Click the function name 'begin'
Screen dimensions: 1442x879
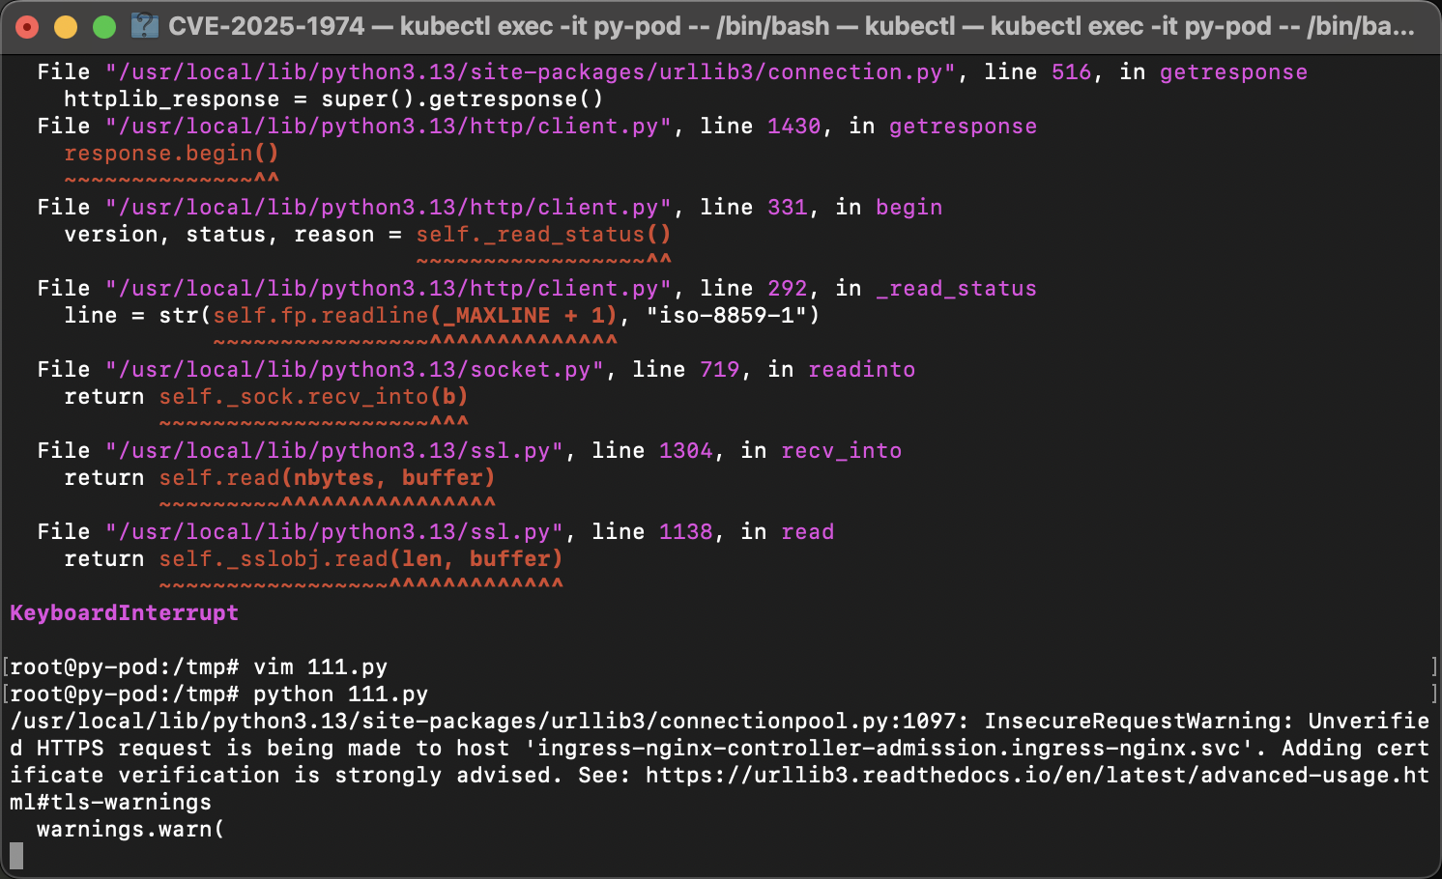pos(908,207)
